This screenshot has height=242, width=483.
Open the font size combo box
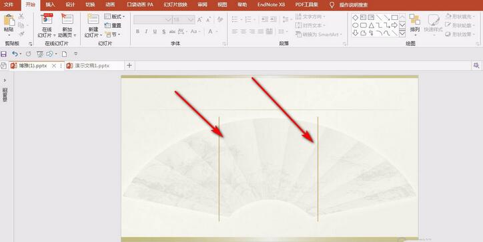tap(183, 20)
